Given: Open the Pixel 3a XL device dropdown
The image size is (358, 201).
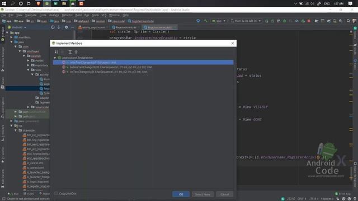Looking at the screenshot, I should [246, 21].
